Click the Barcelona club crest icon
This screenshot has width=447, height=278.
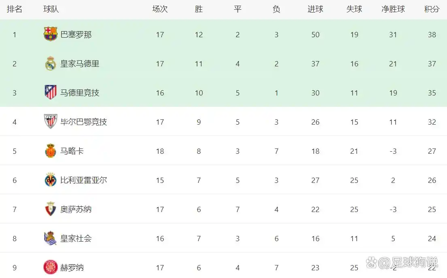coord(51,34)
